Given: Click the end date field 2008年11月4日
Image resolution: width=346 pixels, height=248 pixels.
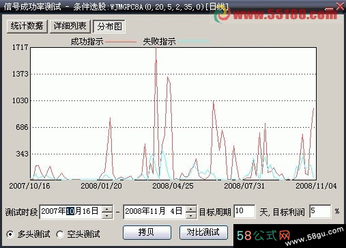Looking at the screenshot, I should 154,212.
